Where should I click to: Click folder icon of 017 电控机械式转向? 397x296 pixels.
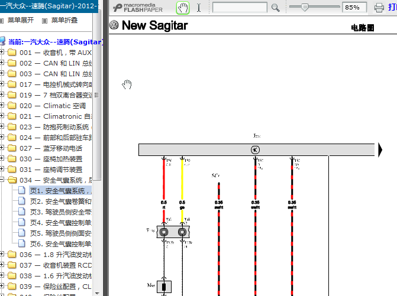12,84
